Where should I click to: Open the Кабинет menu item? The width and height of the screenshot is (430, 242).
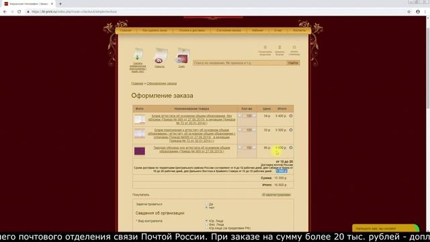[x=258, y=30]
